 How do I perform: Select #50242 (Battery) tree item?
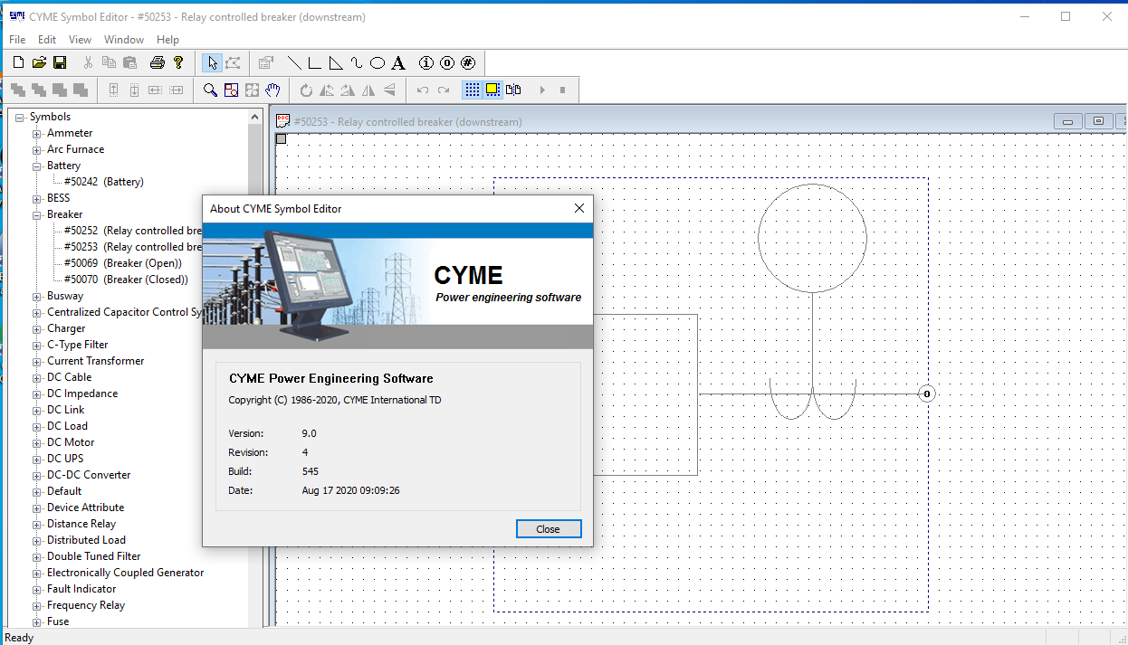click(104, 182)
